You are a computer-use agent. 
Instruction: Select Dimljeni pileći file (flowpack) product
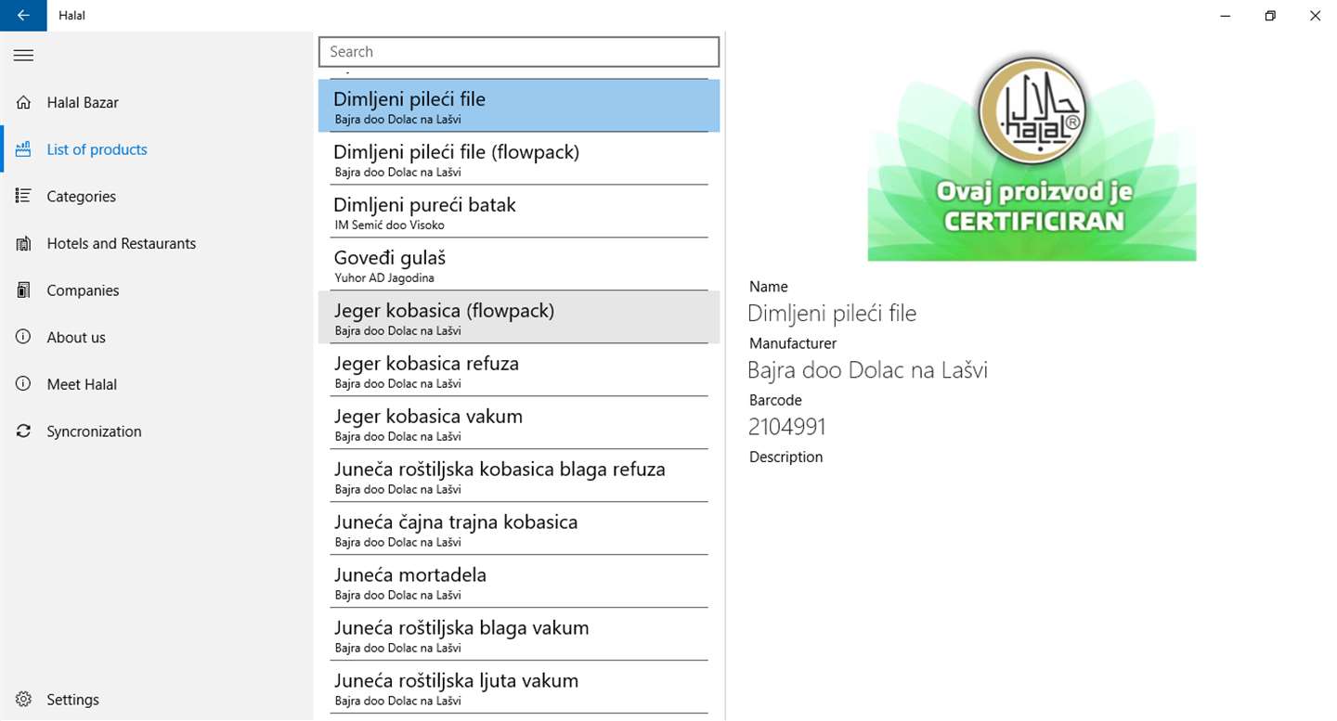[519, 159]
